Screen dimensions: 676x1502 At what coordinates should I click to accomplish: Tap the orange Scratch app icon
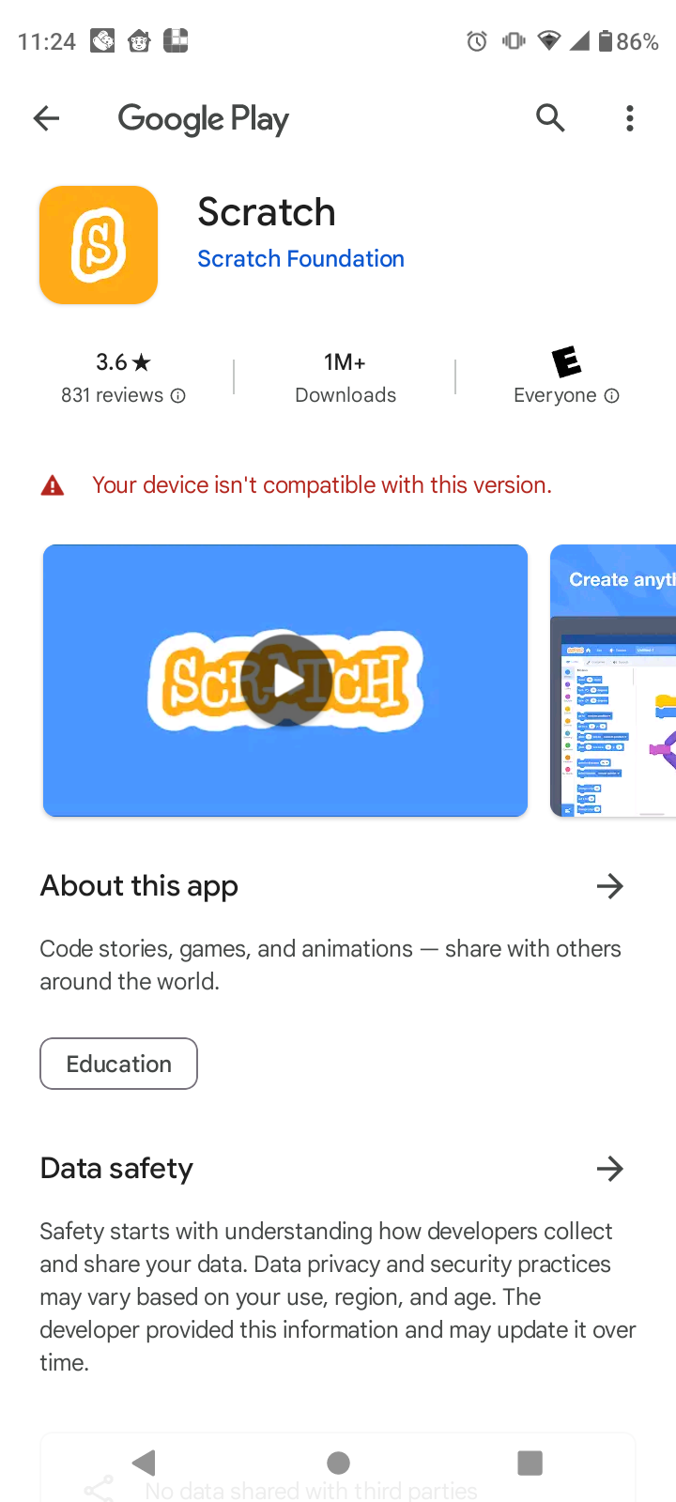tap(99, 245)
